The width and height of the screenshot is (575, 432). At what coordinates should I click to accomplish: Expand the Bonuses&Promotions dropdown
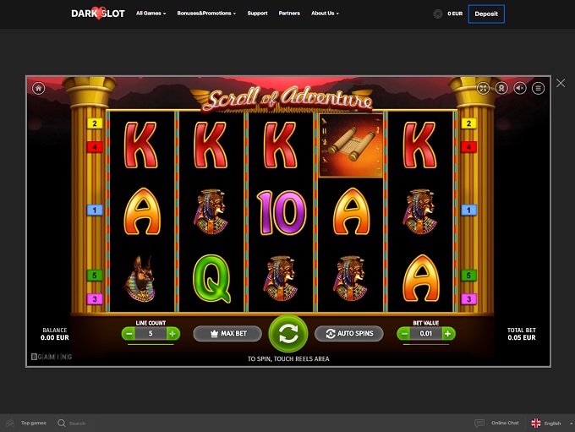click(206, 14)
